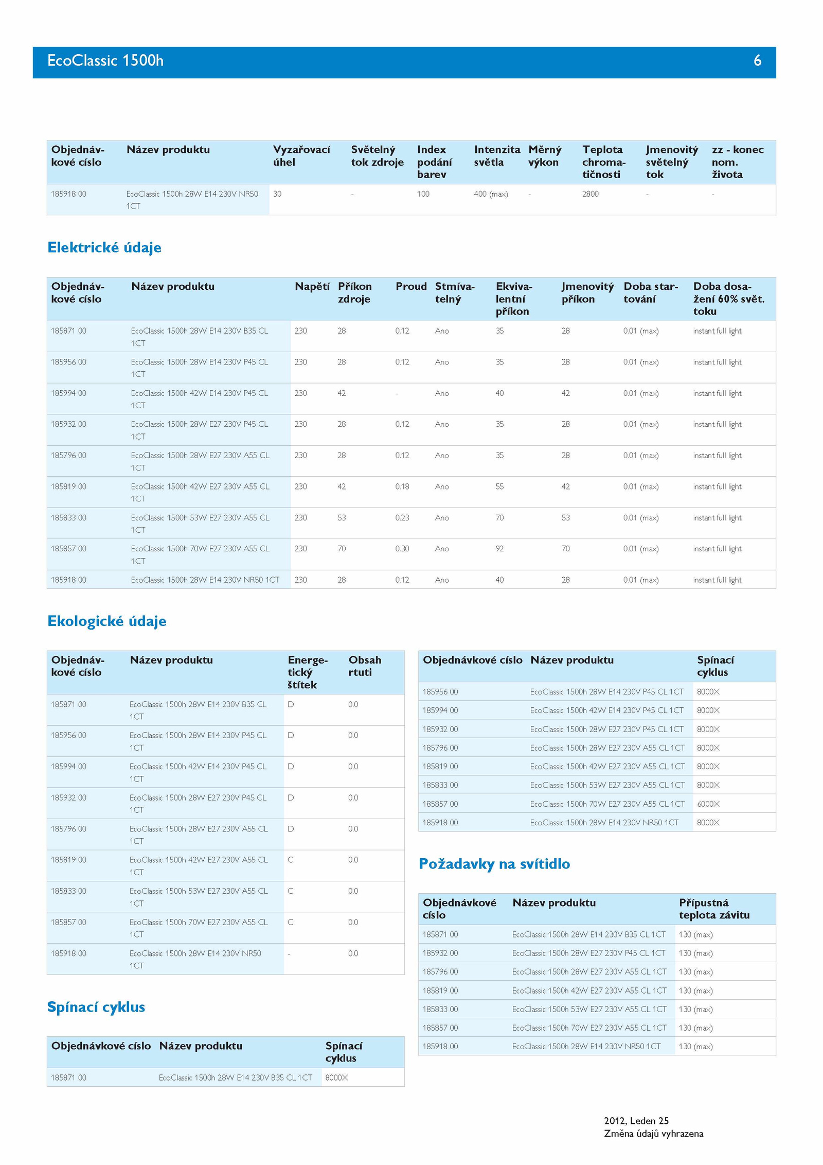Click equivalent wattage value 55
Viewport: 823px width, 1165px height.
(499, 486)
